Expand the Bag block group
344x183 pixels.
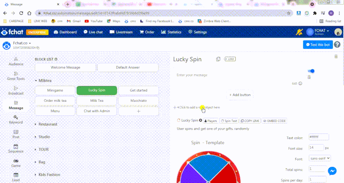pyautogui.click(x=40, y=162)
